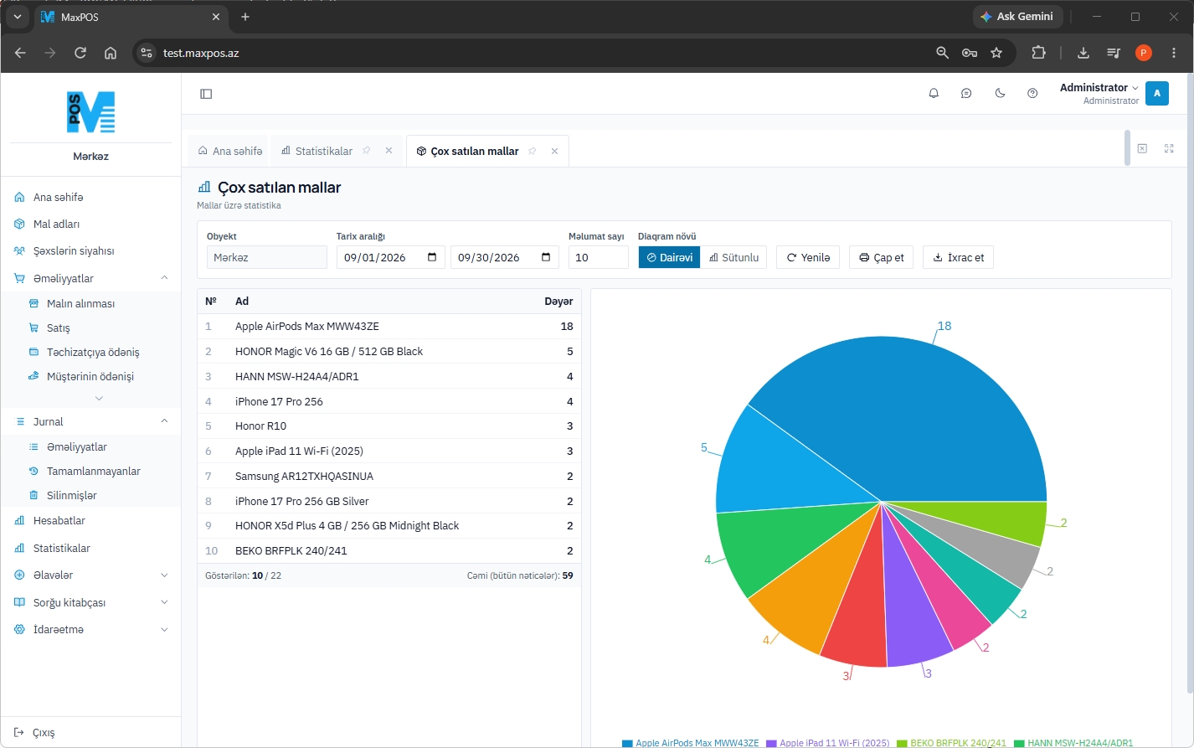Screen dimensions: 1194x748
Task: Reload the browser page
Action: point(80,53)
